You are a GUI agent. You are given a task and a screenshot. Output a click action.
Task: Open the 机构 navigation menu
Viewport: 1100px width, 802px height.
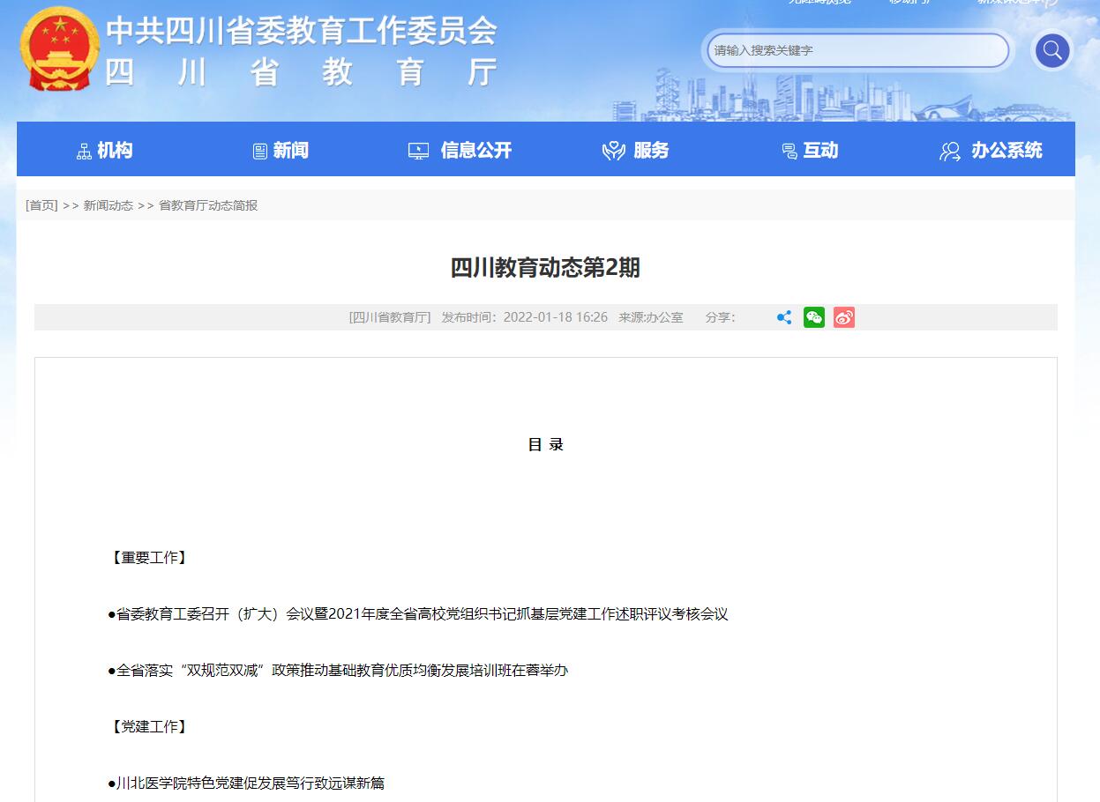tap(115, 151)
